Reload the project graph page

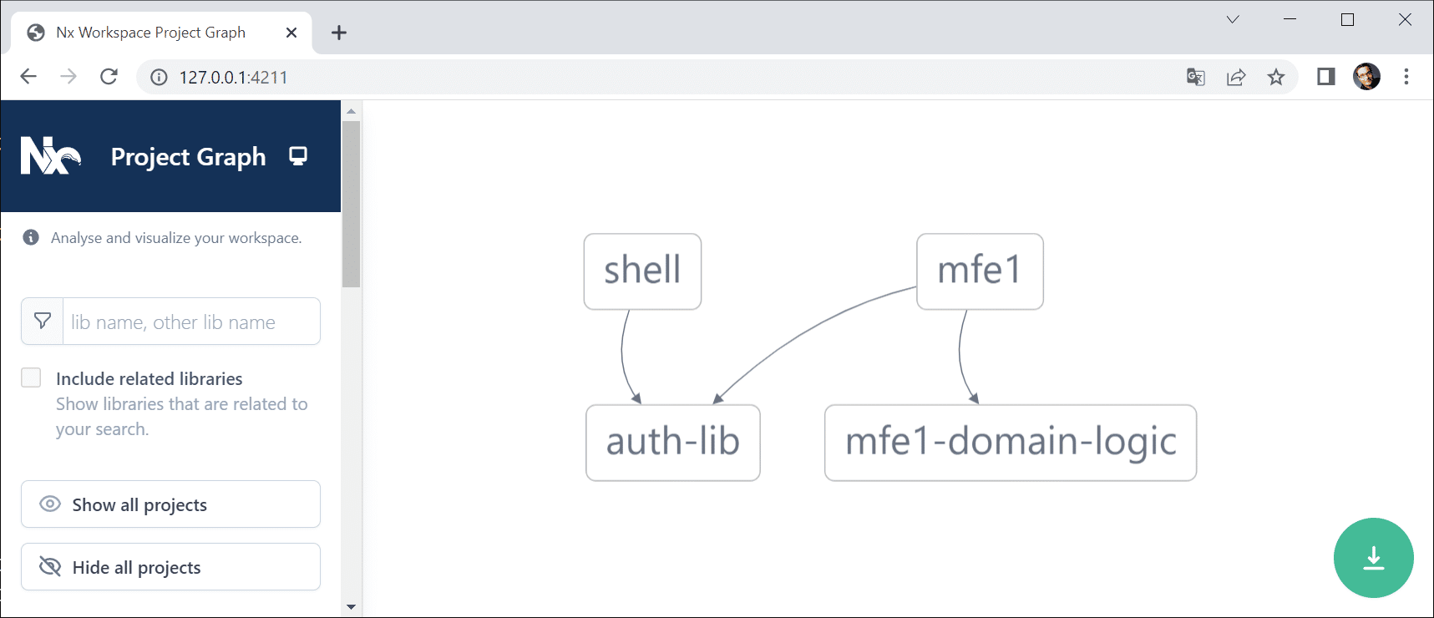(109, 77)
